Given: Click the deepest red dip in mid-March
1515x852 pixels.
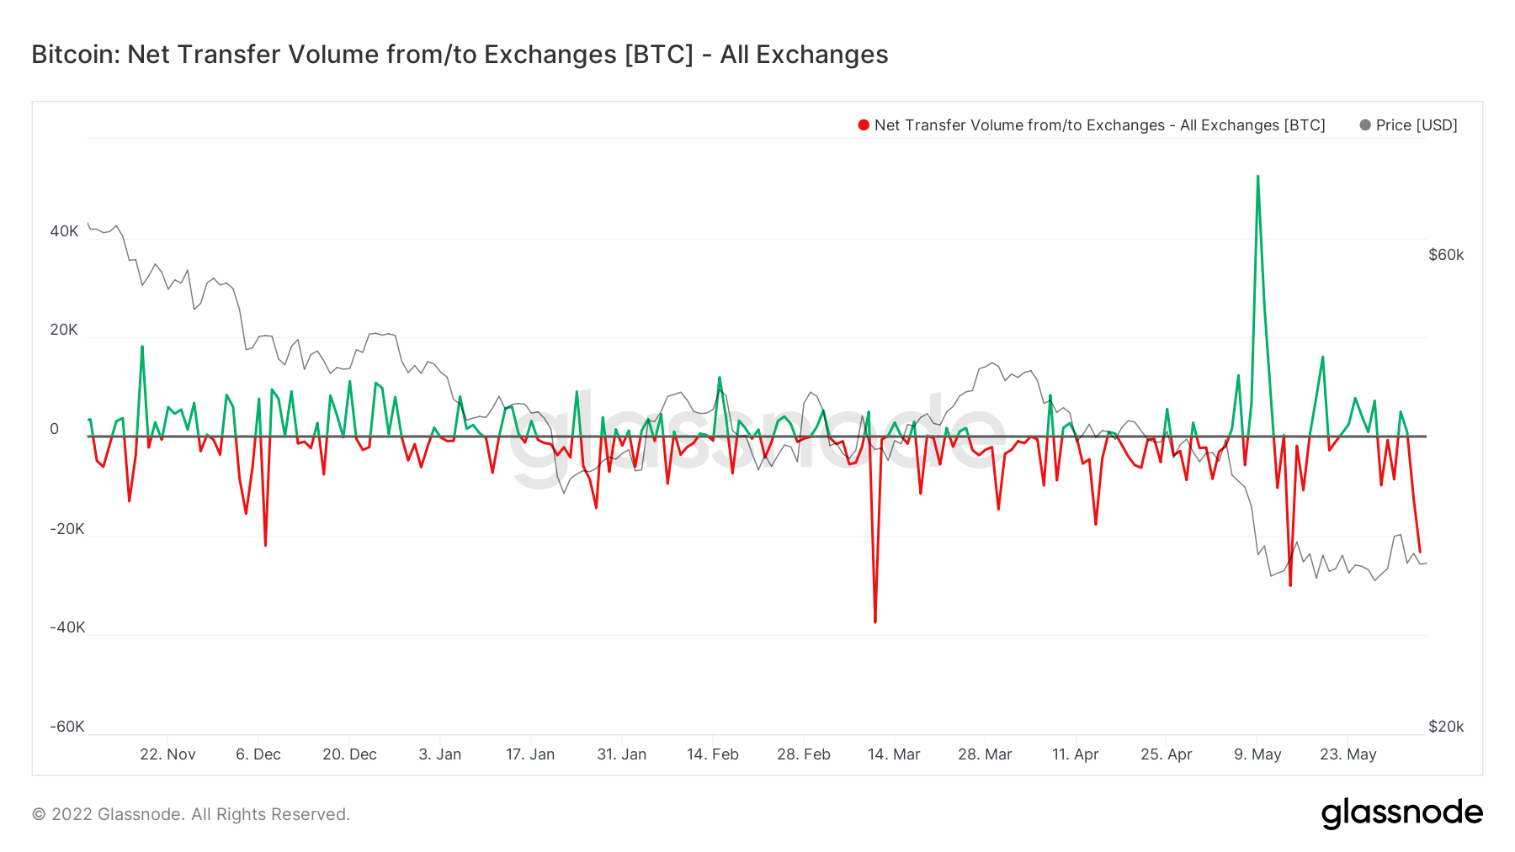Looking at the screenshot, I should [875, 622].
